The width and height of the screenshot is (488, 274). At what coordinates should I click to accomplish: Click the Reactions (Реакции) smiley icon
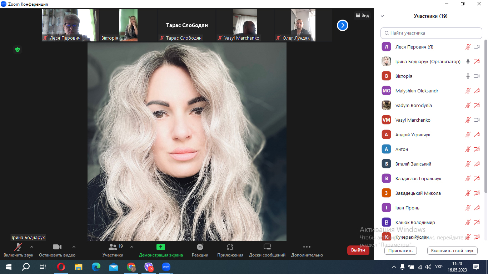tap(200, 247)
